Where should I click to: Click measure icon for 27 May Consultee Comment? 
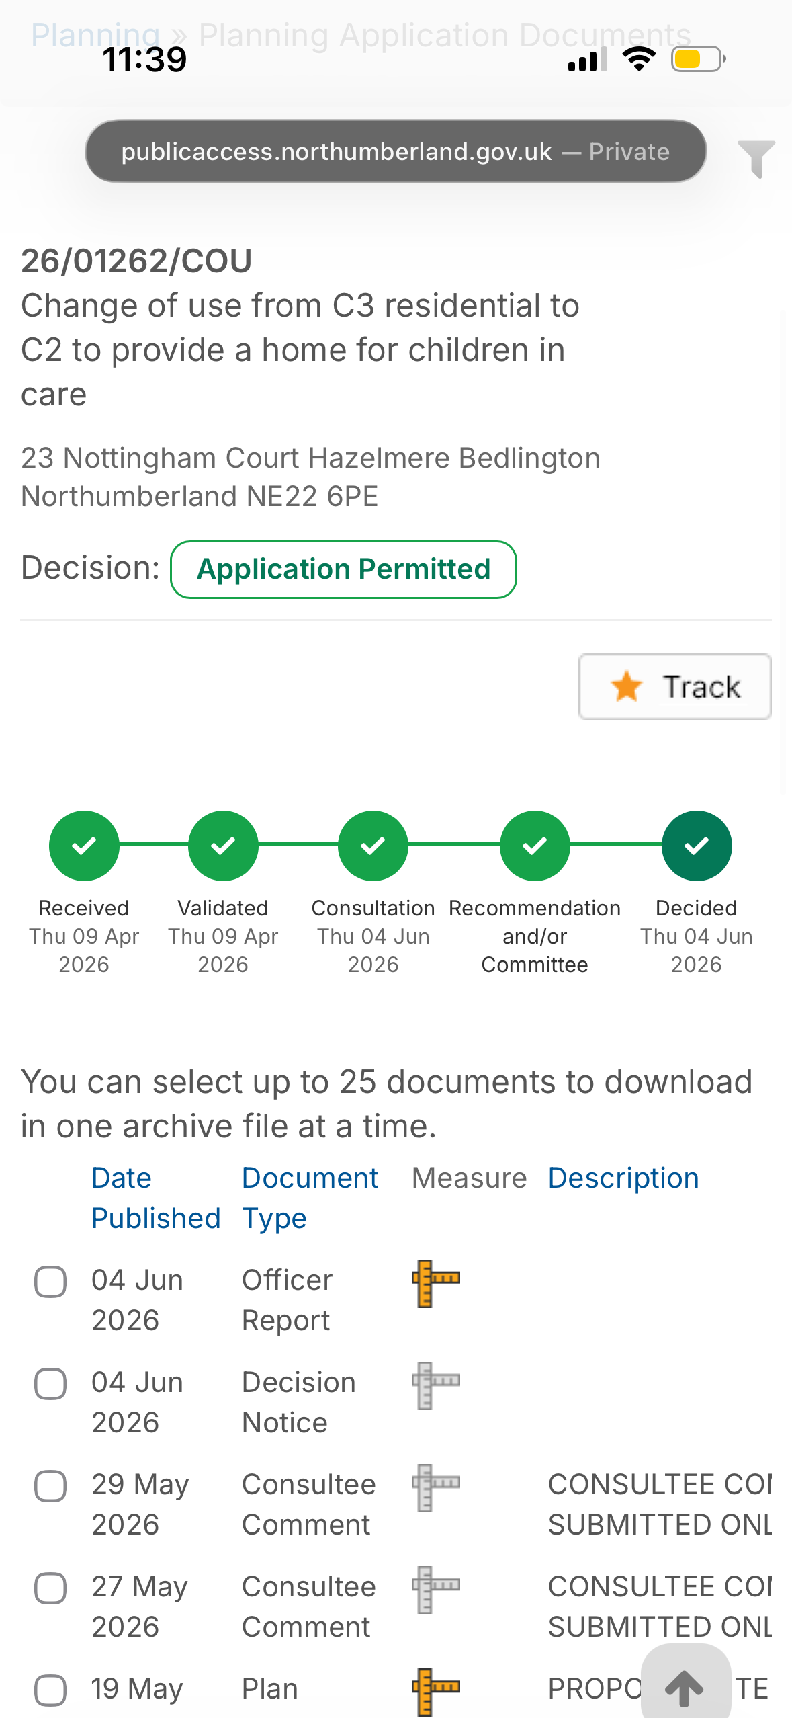(x=436, y=1590)
